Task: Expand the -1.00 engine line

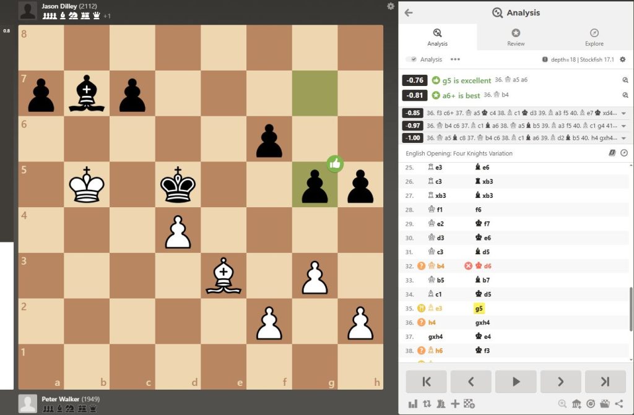Action: [623, 138]
